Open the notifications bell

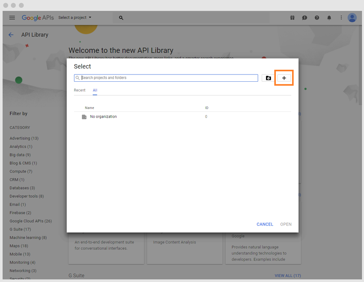(x=329, y=18)
